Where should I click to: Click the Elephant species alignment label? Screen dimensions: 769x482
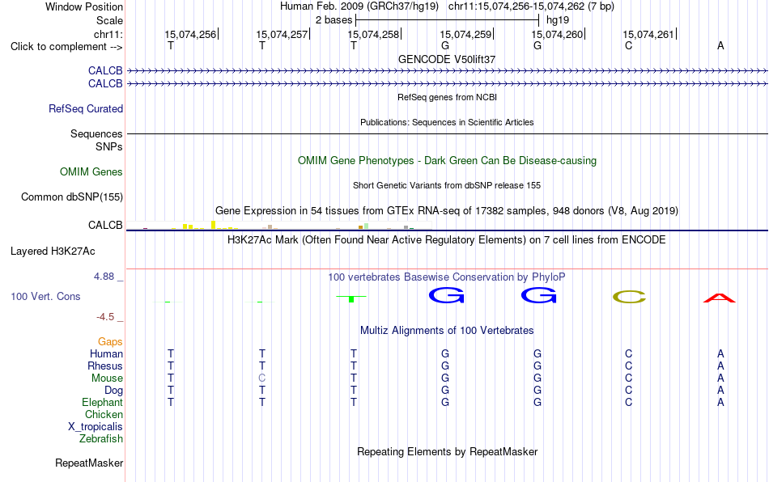pos(102,402)
